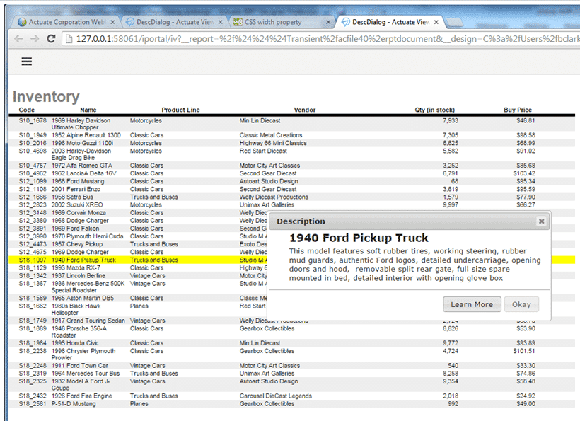
Task: Click the Buy Price column header
Action: tap(517, 110)
